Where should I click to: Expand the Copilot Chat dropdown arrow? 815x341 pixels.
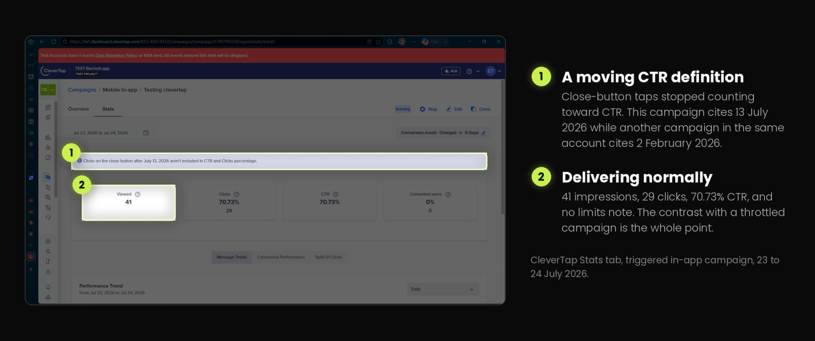(x=446, y=42)
